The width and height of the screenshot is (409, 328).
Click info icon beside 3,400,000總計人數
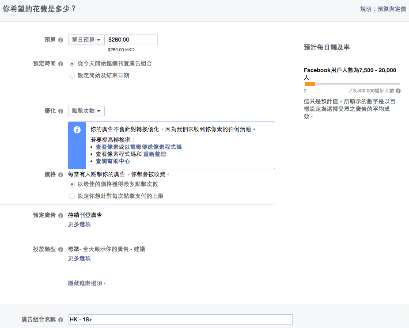coord(398,91)
